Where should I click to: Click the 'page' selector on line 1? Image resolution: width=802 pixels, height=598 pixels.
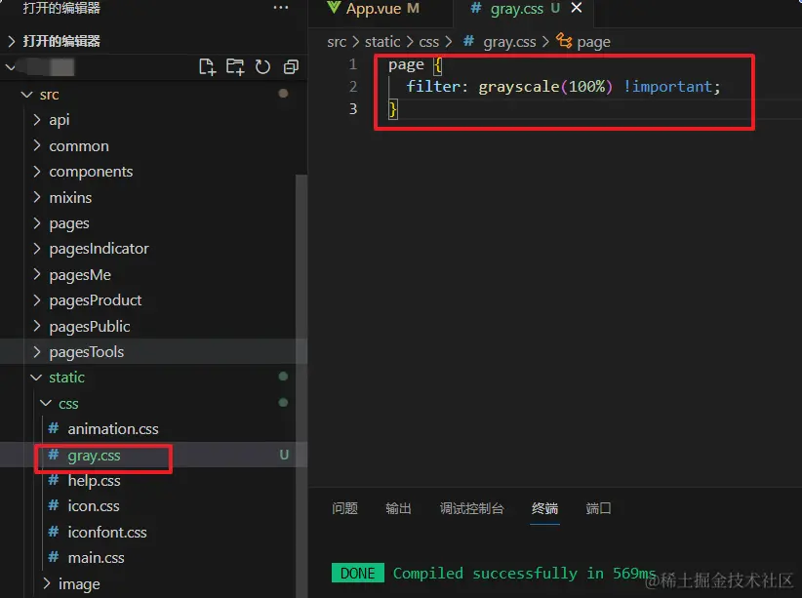click(406, 65)
